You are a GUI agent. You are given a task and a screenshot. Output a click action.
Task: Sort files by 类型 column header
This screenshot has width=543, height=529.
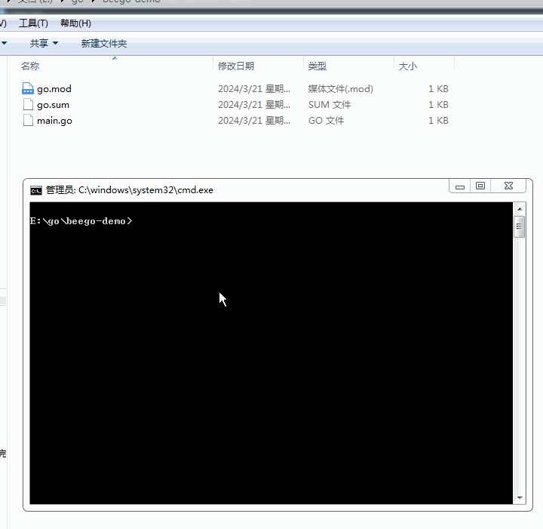[x=318, y=66]
